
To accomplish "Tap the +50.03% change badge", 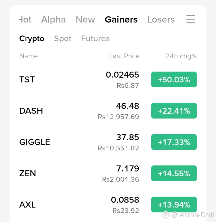I will [174, 79].
